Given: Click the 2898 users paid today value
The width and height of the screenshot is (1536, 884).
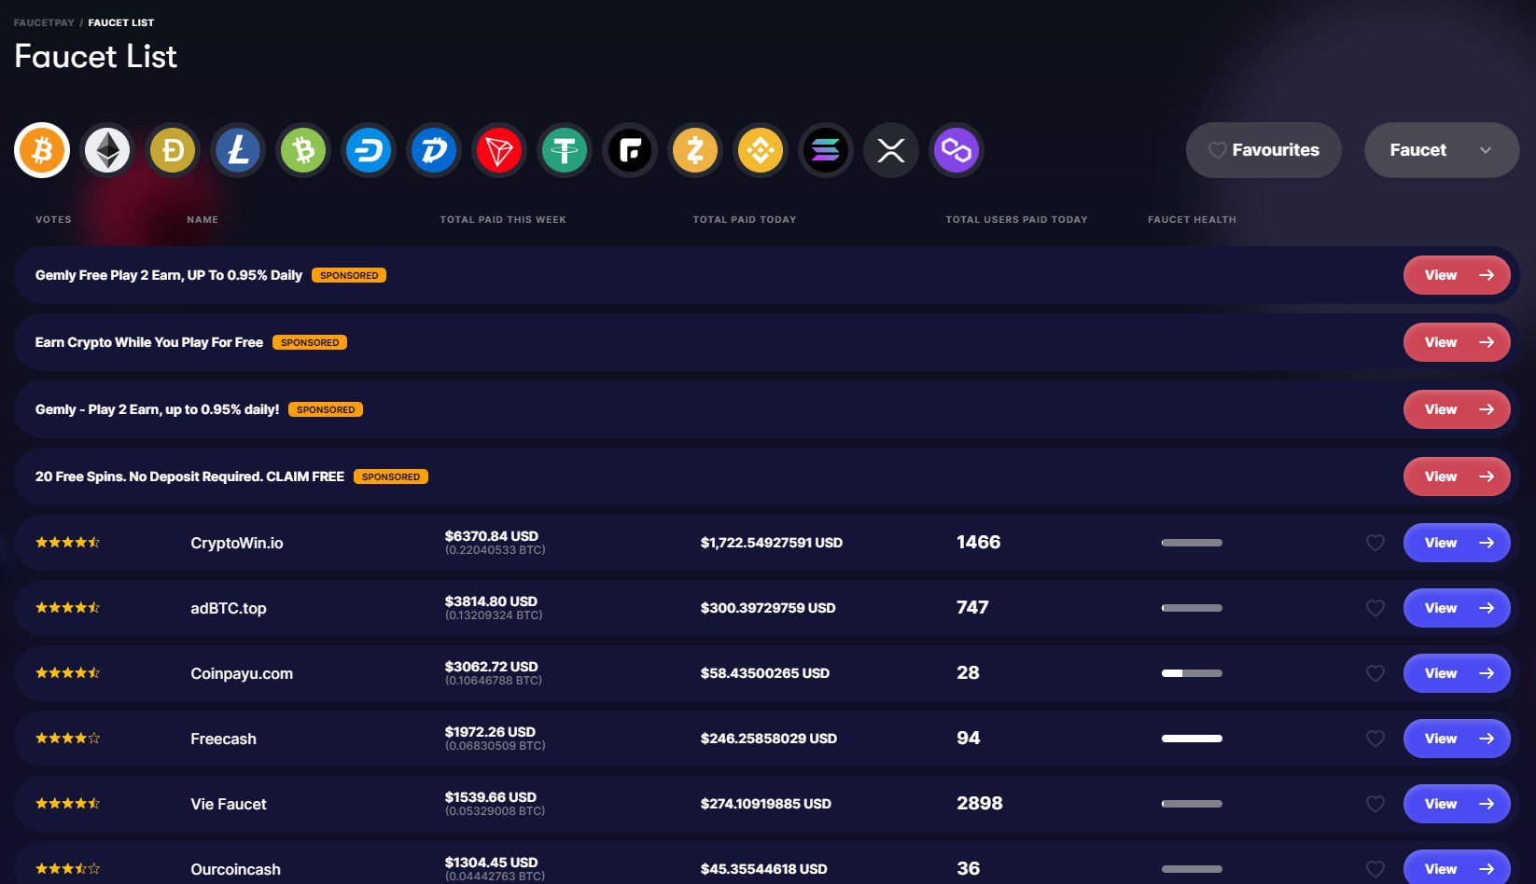Looking at the screenshot, I should point(980,803).
